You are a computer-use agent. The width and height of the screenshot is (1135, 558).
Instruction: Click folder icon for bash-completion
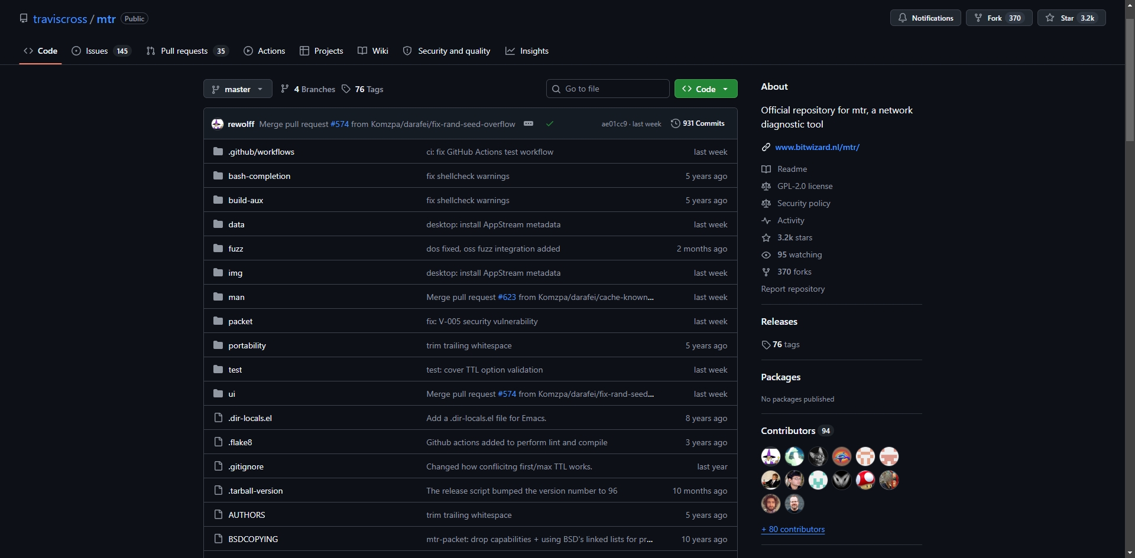(x=218, y=176)
